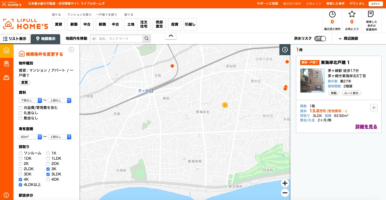Expand the 周辺施設 menu

tap(348, 39)
